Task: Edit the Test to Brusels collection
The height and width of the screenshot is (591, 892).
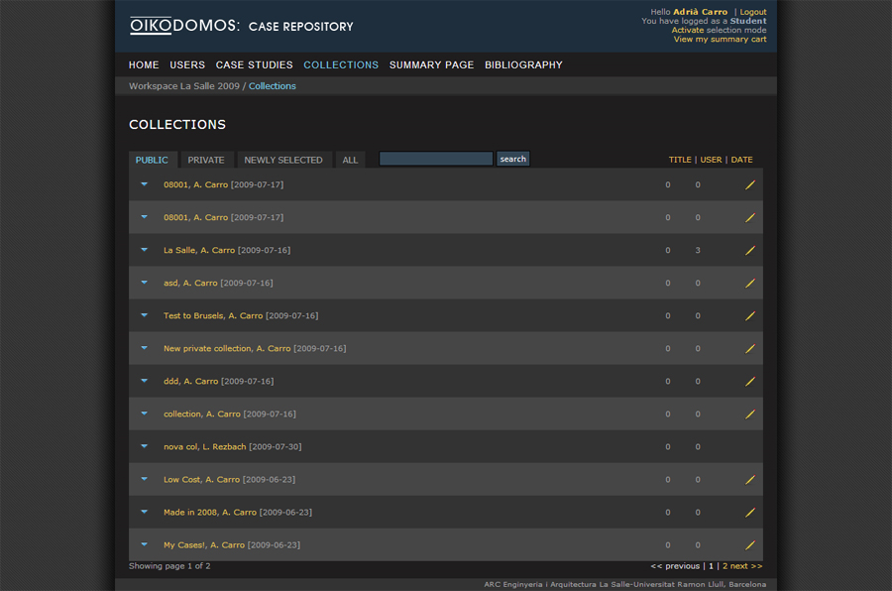Action: tap(750, 315)
